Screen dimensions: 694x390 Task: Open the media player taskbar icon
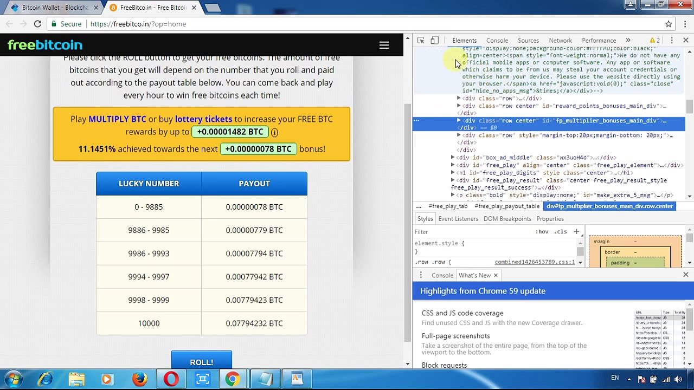(x=107, y=379)
